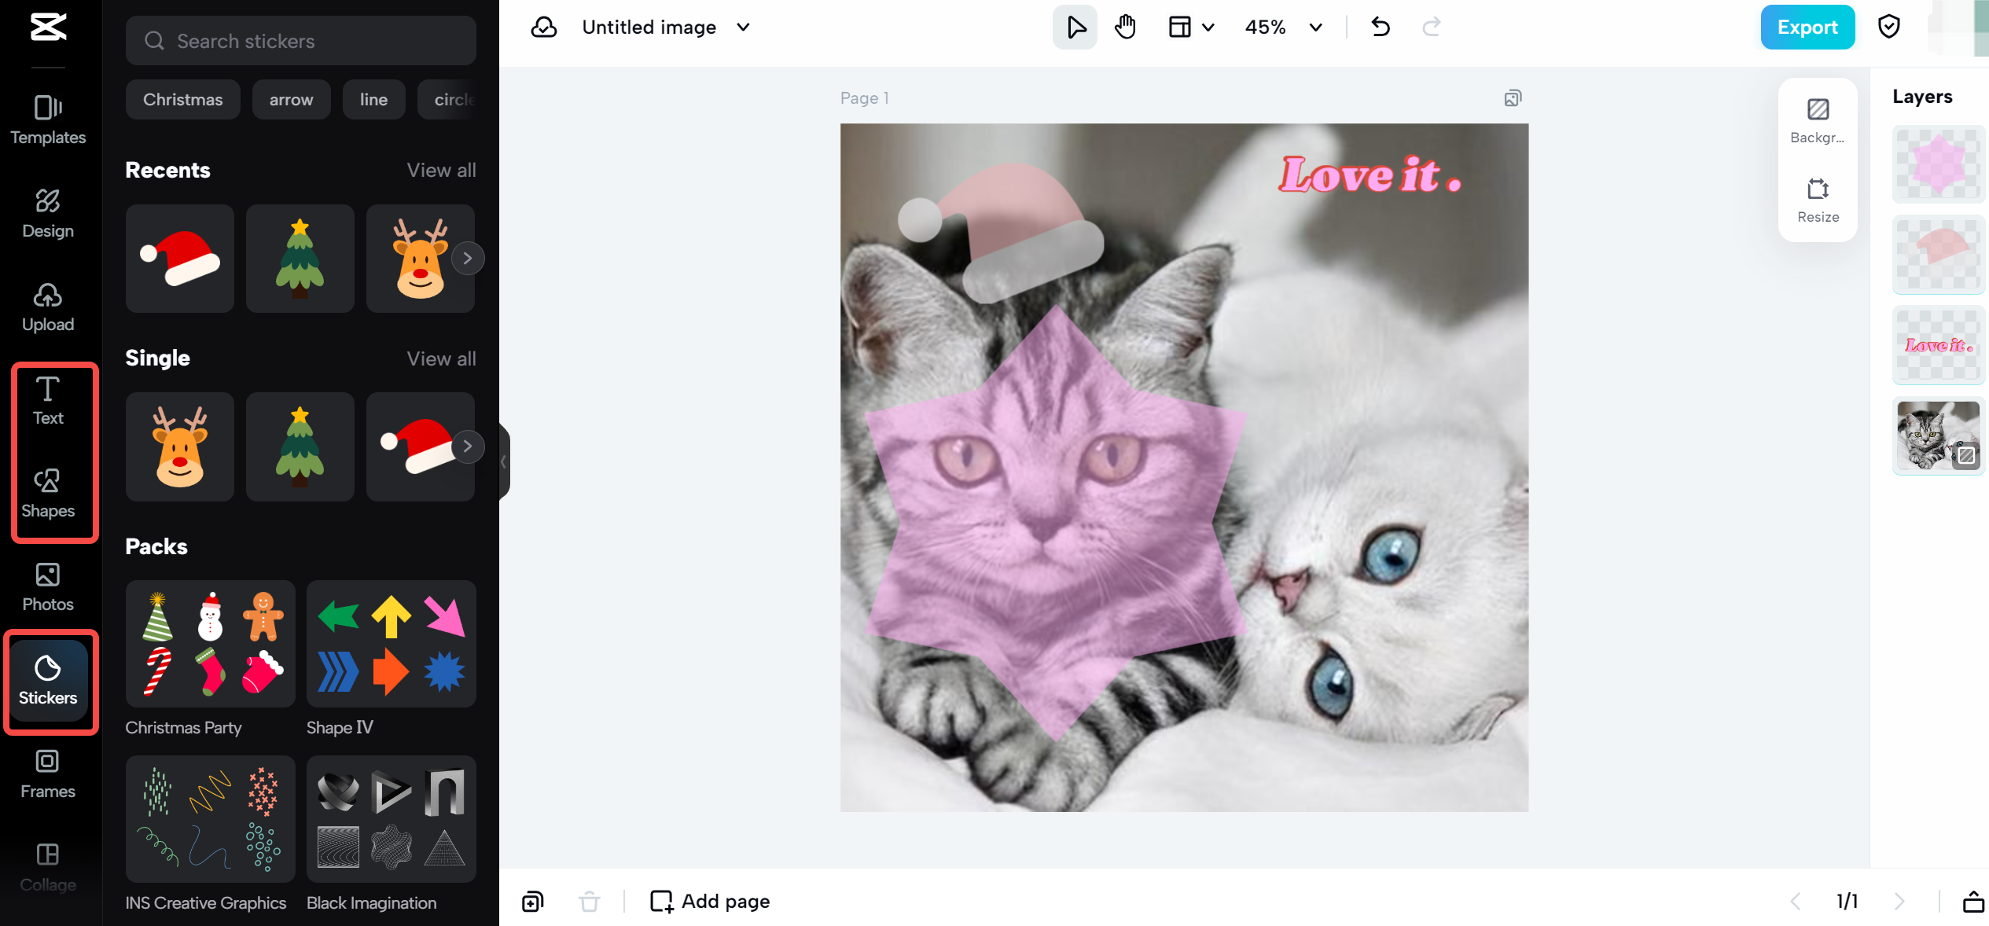
Task: Click the Export button
Action: (x=1807, y=27)
